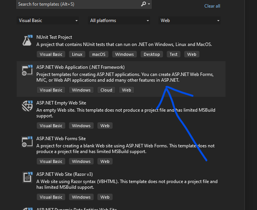The image size is (257, 210).
Task: Click the Test tag under NUnit Test Project
Action: point(173,54)
